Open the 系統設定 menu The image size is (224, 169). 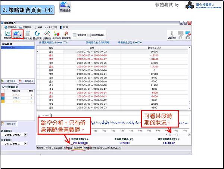tap(51, 27)
